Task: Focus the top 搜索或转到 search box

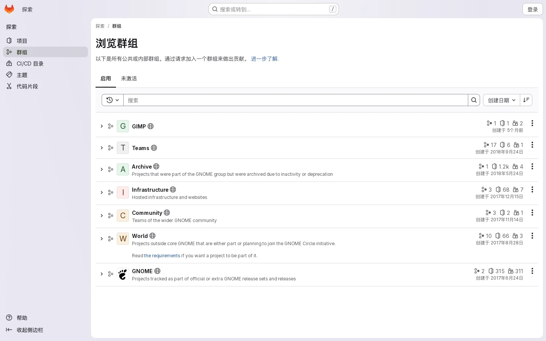Action: click(x=273, y=9)
